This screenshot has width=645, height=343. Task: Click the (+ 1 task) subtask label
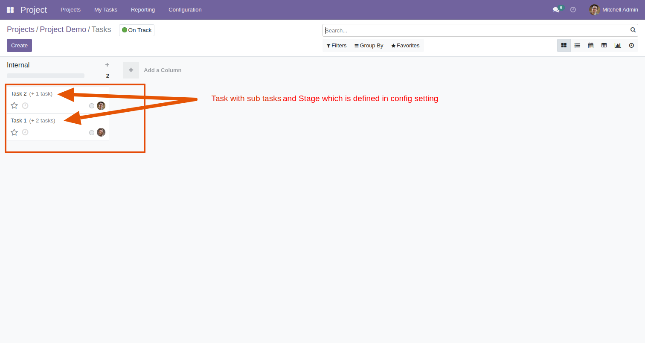click(x=41, y=93)
